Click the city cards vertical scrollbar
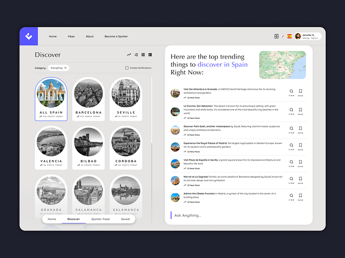Viewport: 345px width, 258px height. click(x=151, y=110)
